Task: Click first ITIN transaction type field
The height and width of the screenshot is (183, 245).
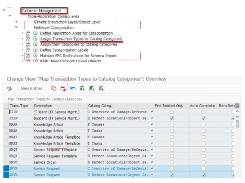Action: (x=21, y=112)
